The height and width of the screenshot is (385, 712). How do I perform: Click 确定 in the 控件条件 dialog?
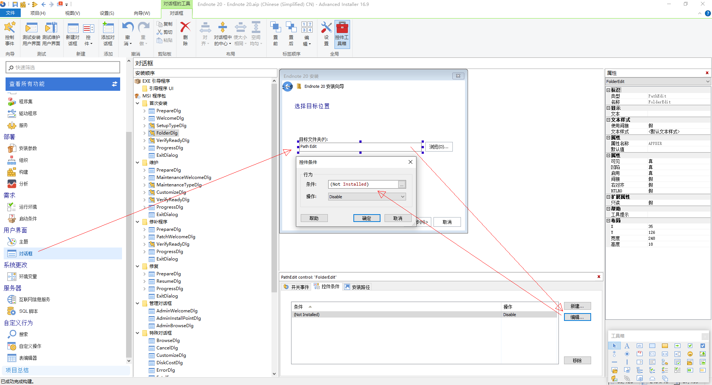[x=367, y=218]
